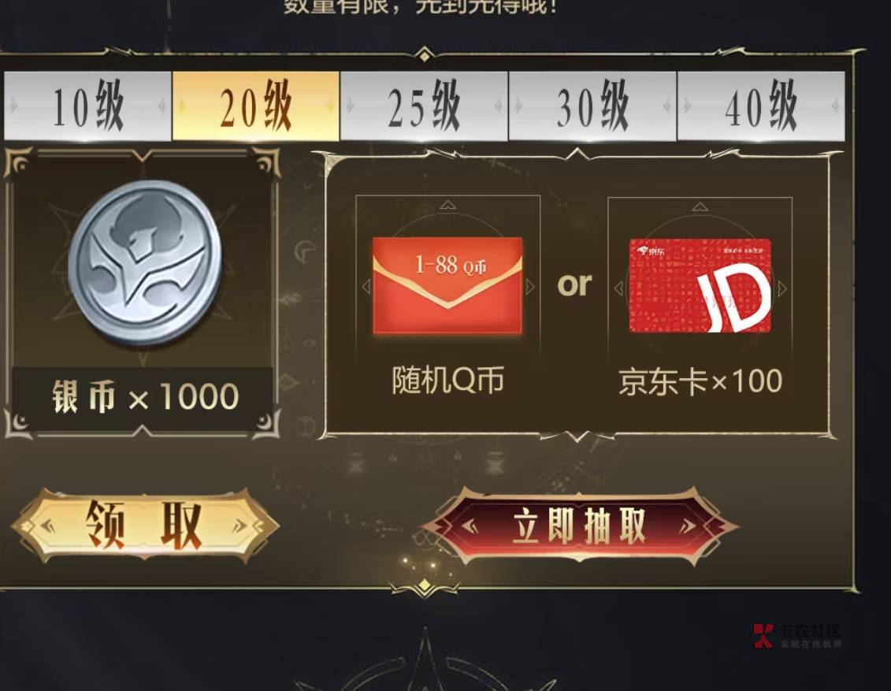The height and width of the screenshot is (691, 891).
Task: Click the 领取 claim button
Action: (144, 526)
